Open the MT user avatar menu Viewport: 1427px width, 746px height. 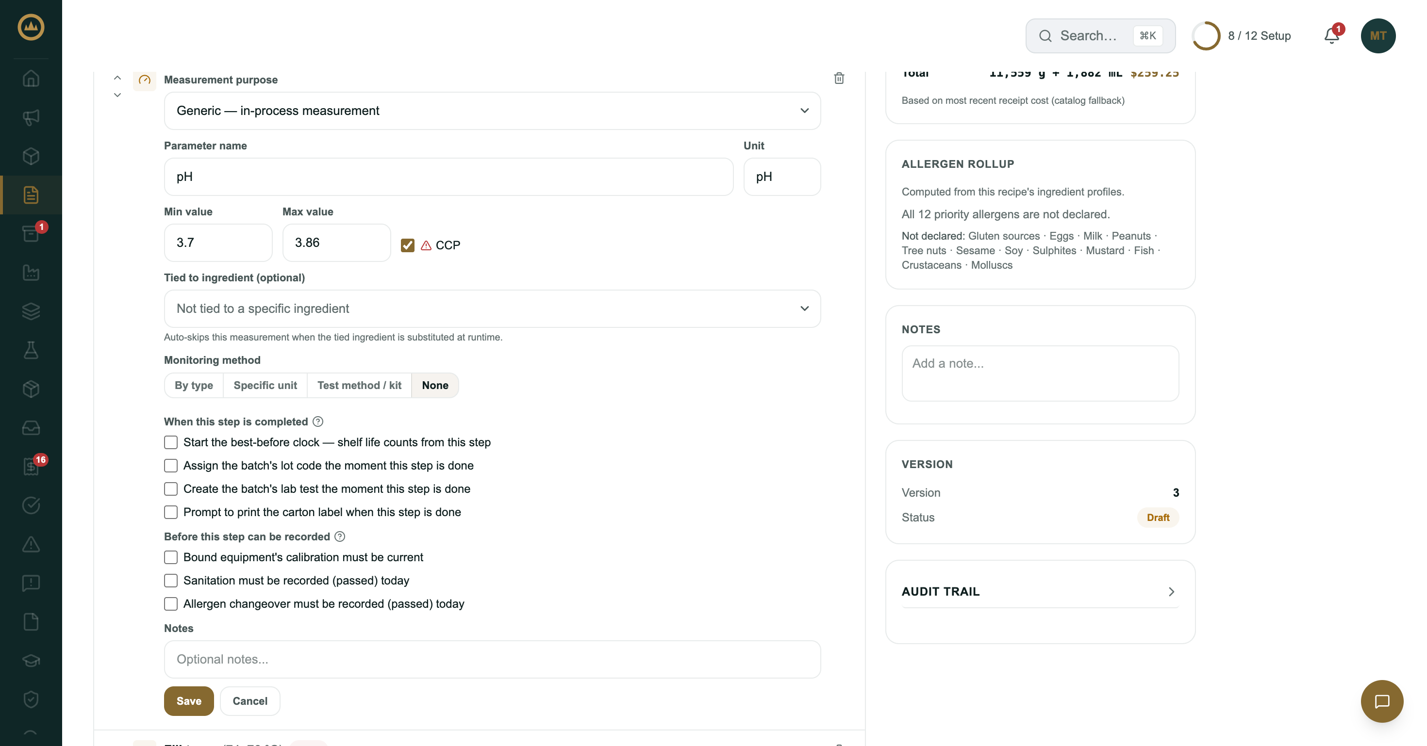click(x=1377, y=36)
